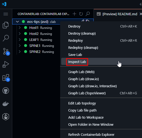Choose Refresh Containerlab Explorer

click(x=101, y=135)
